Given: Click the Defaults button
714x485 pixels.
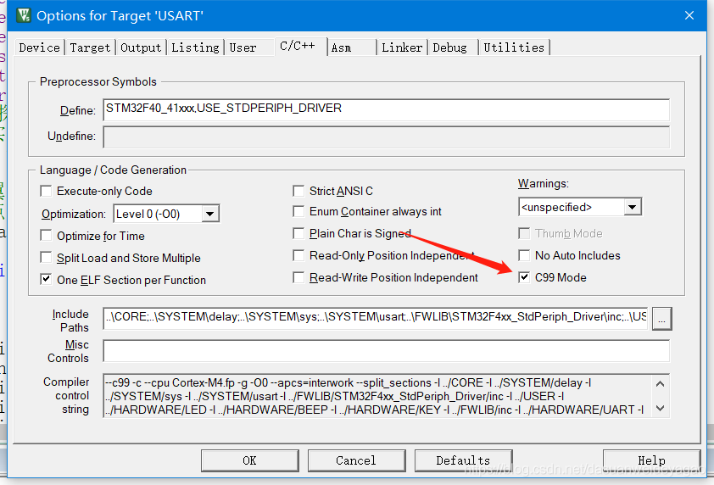Looking at the screenshot, I should [x=463, y=460].
